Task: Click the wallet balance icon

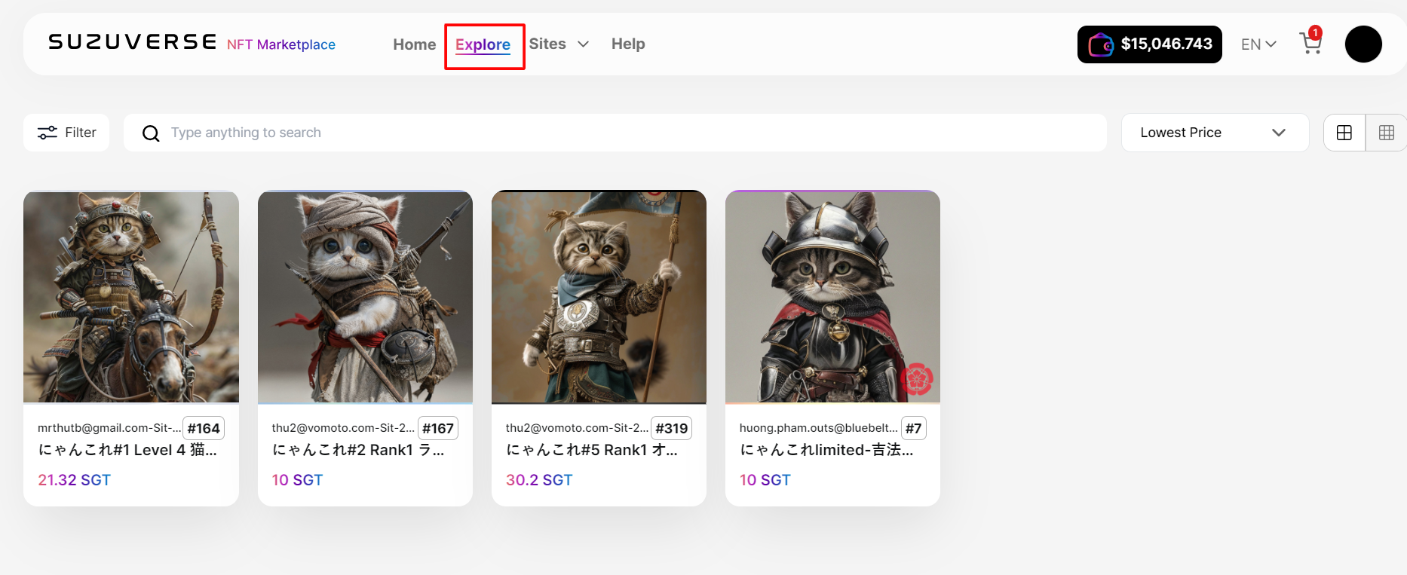Action: [x=1101, y=44]
